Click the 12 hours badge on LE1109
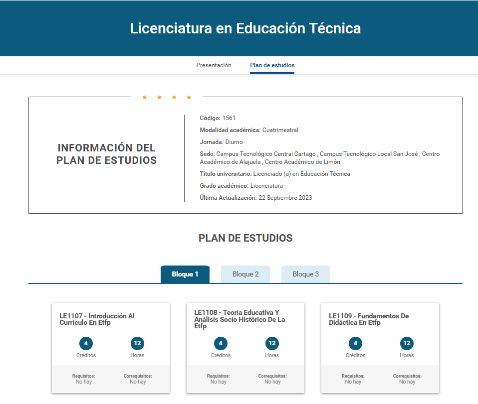478x404 pixels. 407,343
